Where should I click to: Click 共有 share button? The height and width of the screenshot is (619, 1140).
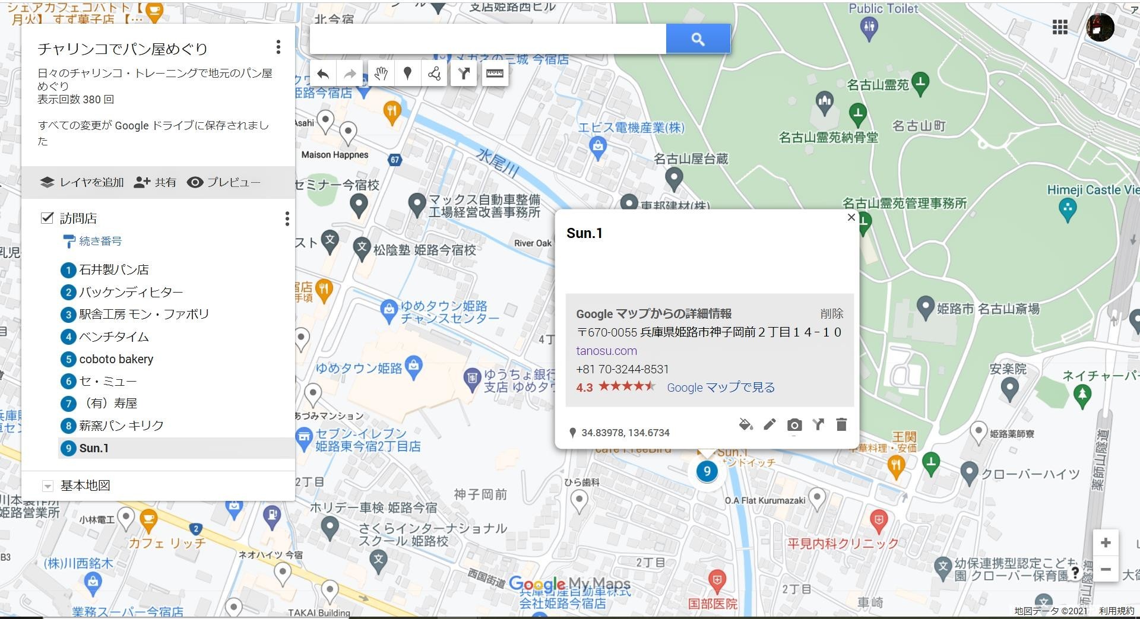(155, 182)
